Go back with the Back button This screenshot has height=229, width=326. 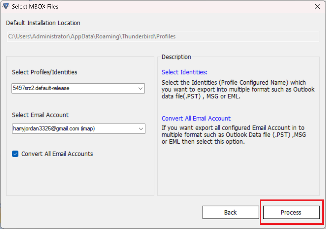click(230, 212)
